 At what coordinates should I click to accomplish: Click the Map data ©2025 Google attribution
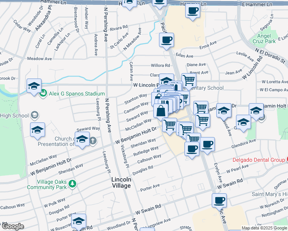click(264, 228)
